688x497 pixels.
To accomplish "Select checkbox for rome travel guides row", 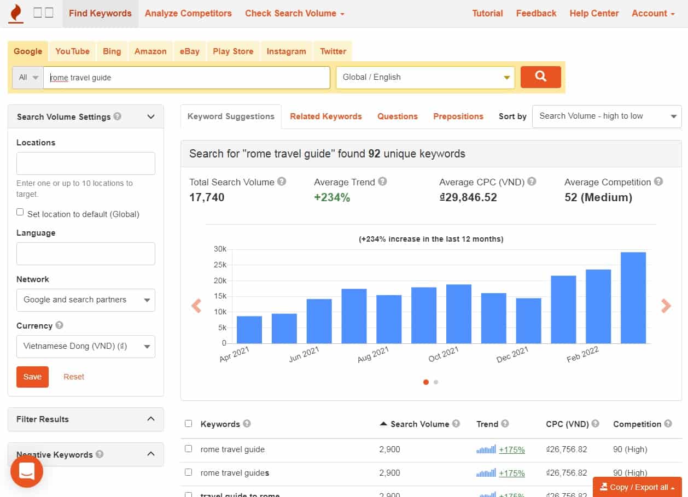I will coord(189,472).
